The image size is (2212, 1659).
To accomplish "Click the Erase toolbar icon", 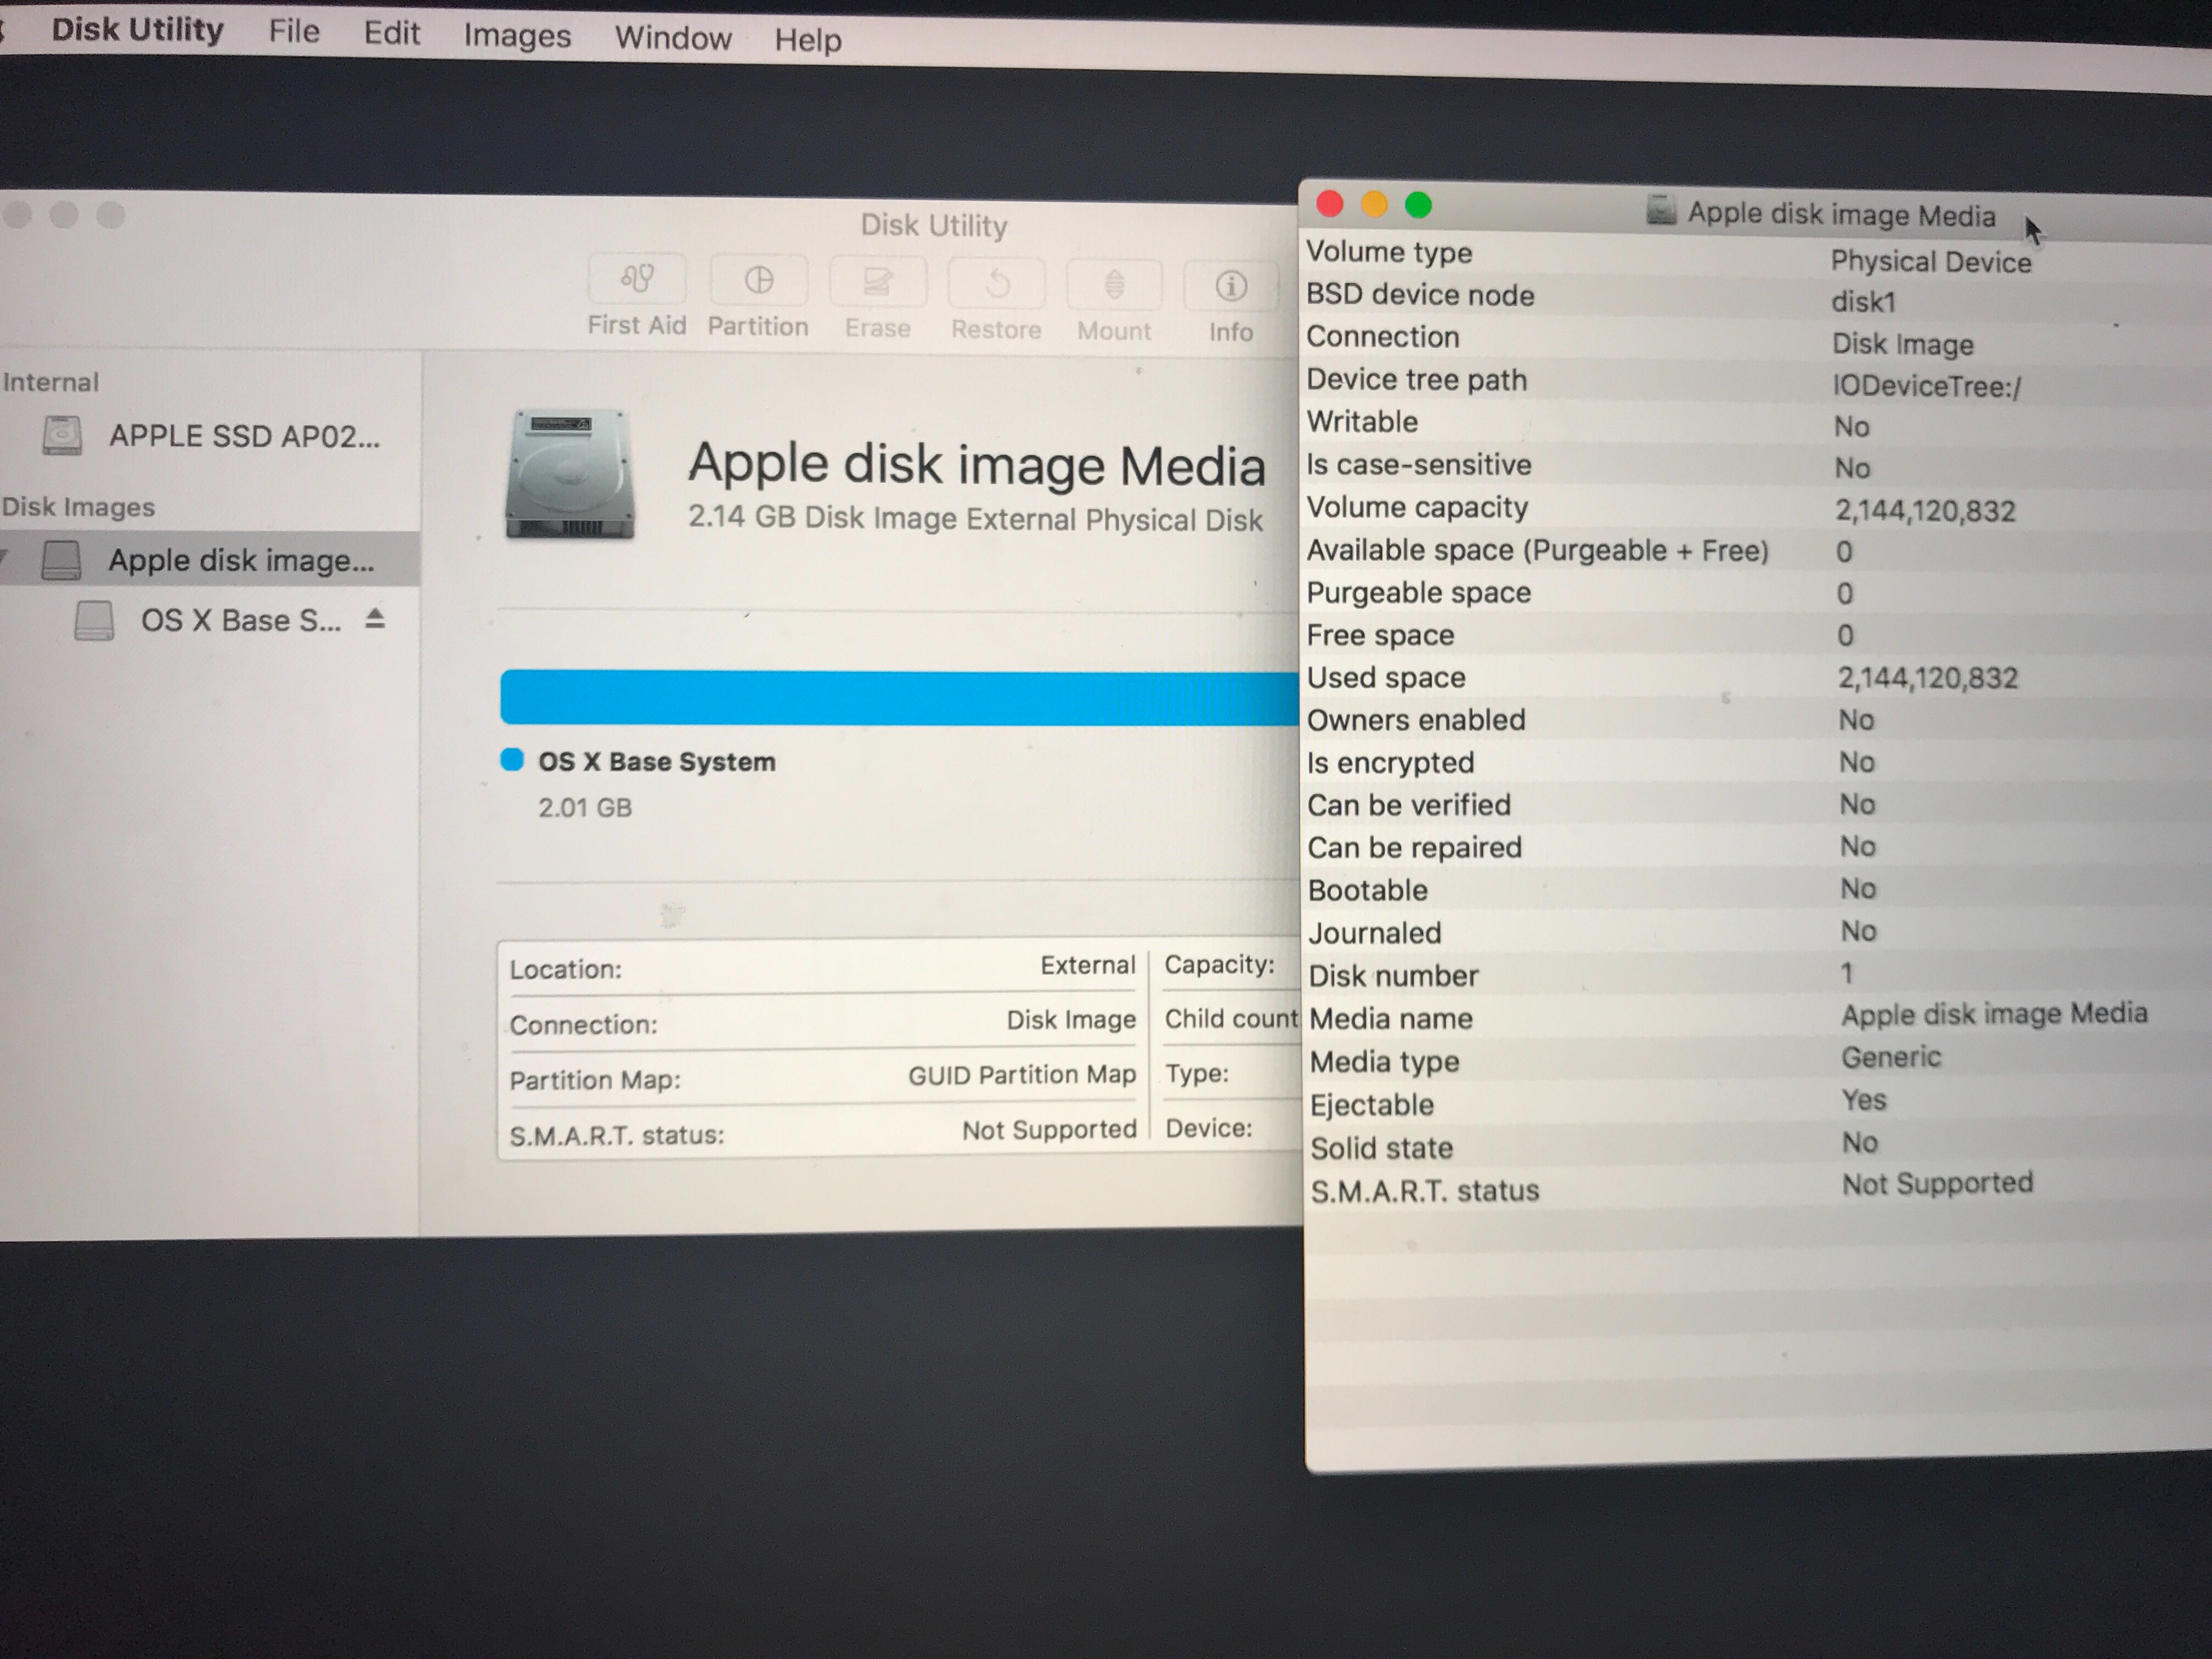I will click(x=877, y=282).
